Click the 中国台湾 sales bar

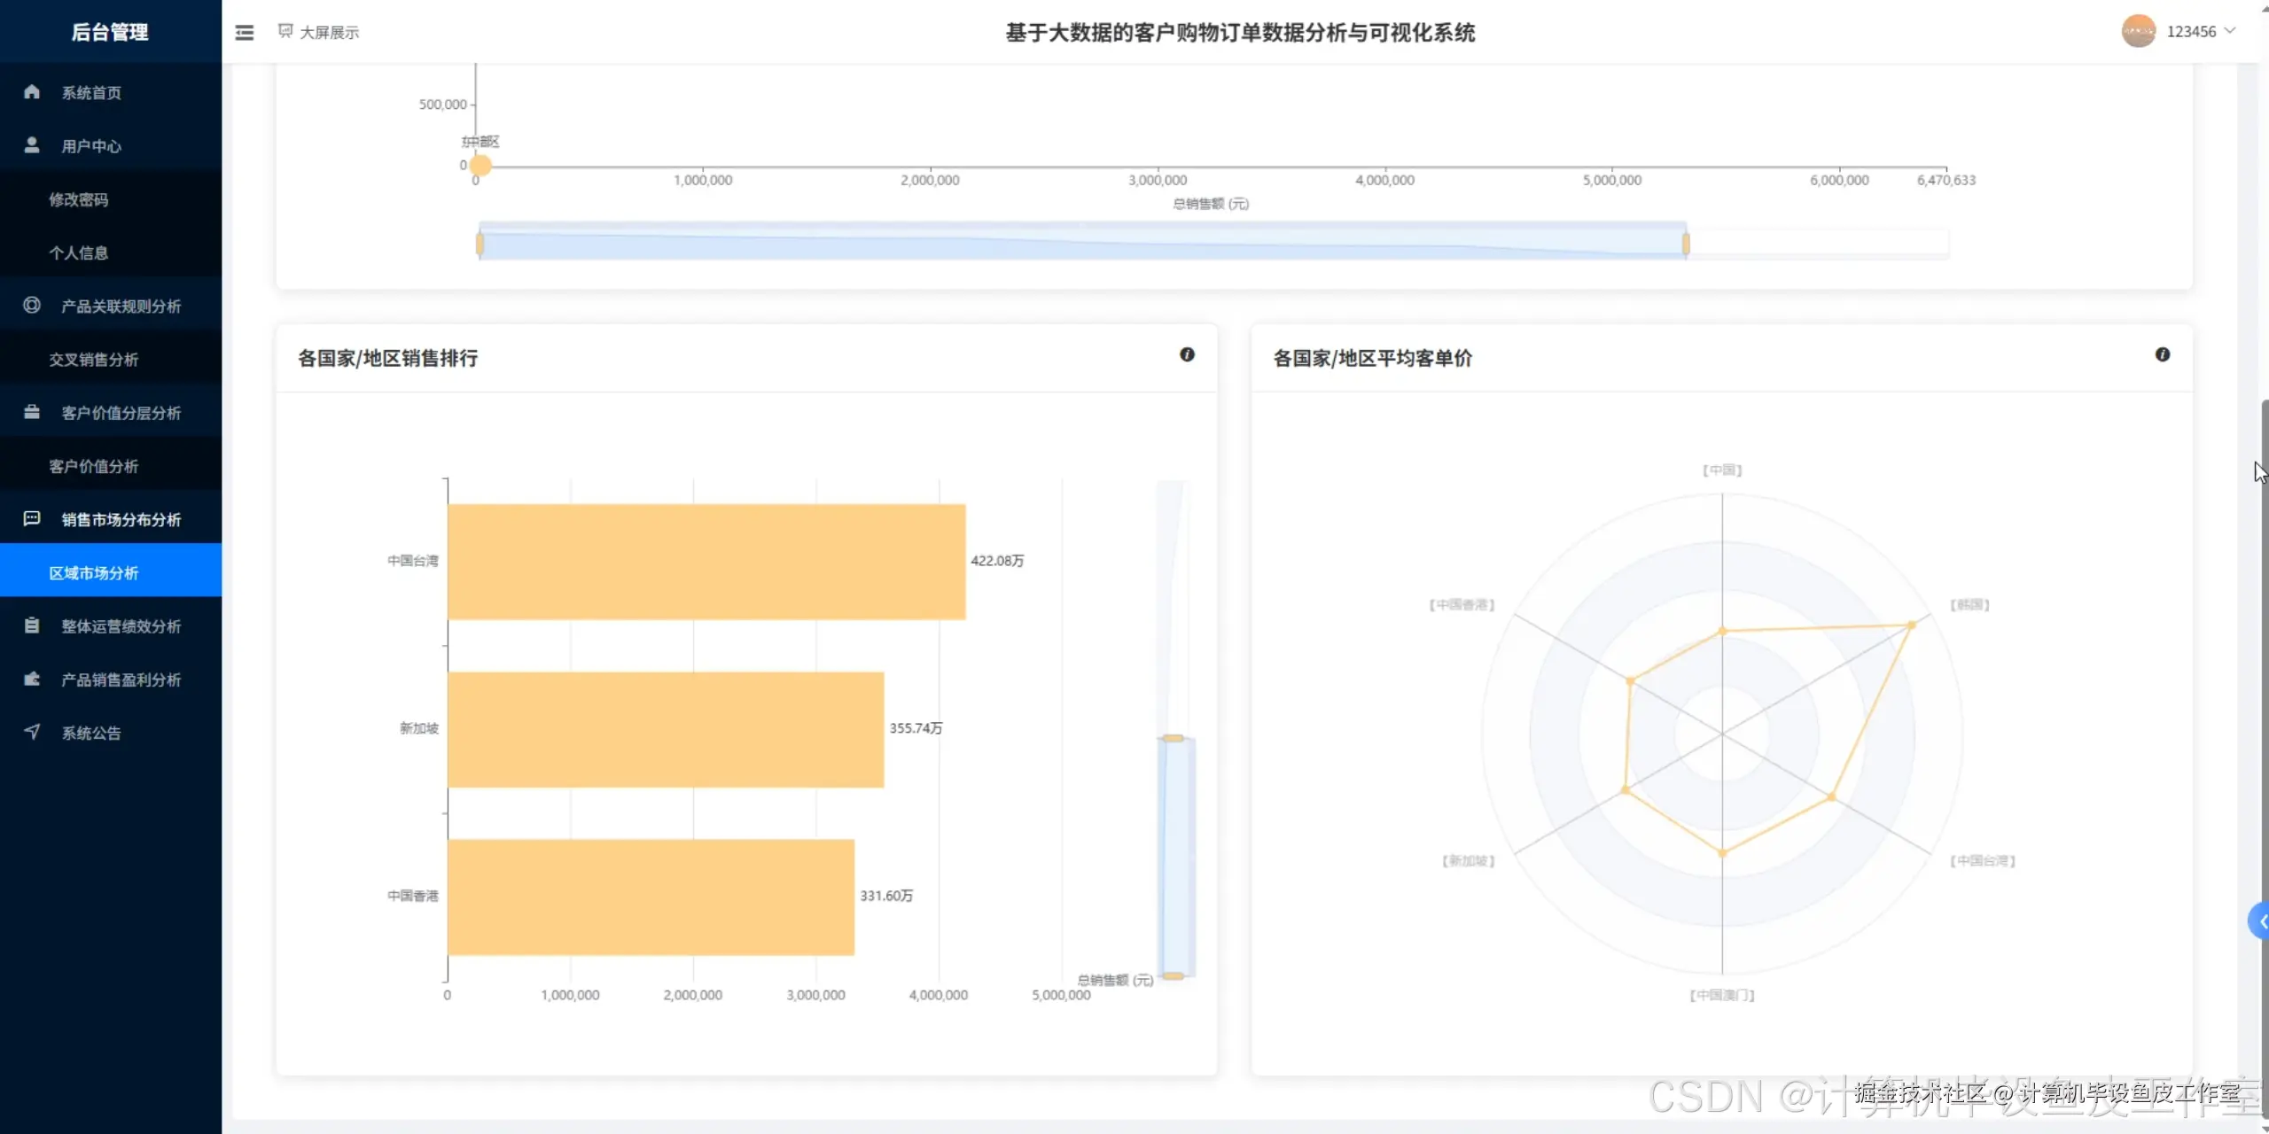pos(706,561)
